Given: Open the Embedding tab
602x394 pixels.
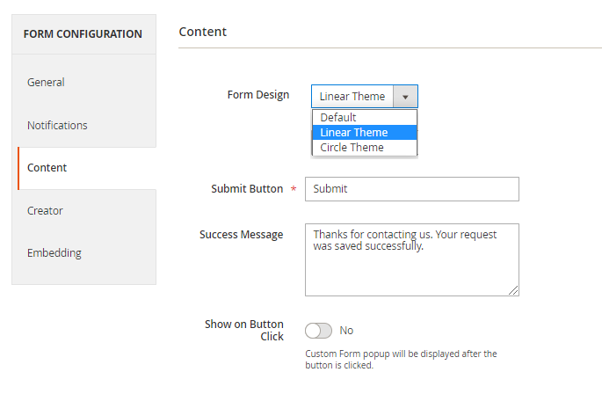Looking at the screenshot, I should 54,253.
